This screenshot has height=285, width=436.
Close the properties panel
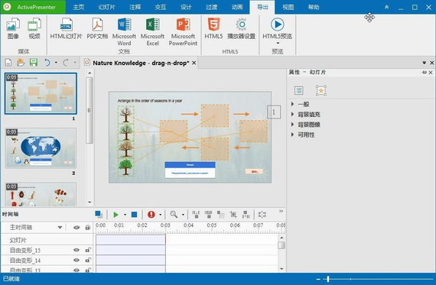431,73
